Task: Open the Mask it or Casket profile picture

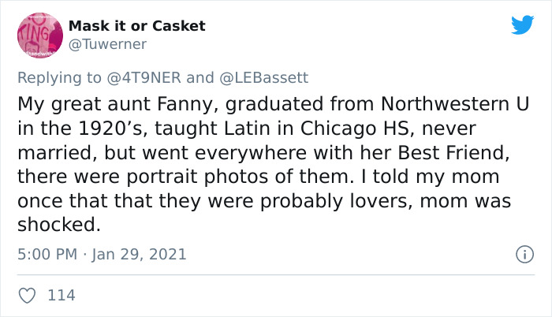Action: tap(35, 35)
